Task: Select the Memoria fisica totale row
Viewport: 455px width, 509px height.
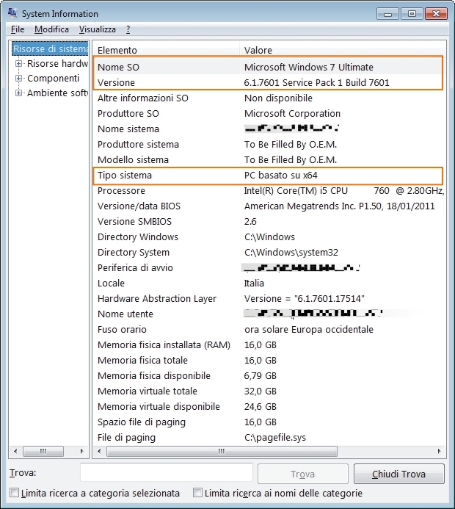Action: [x=269, y=361]
